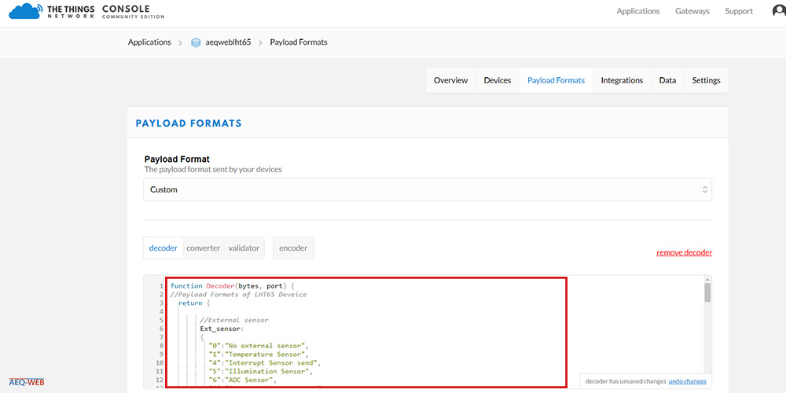Screen dimensions: 786x393
Task: Click the dropdown arrows on Payload Format selector
Action: [x=705, y=190]
